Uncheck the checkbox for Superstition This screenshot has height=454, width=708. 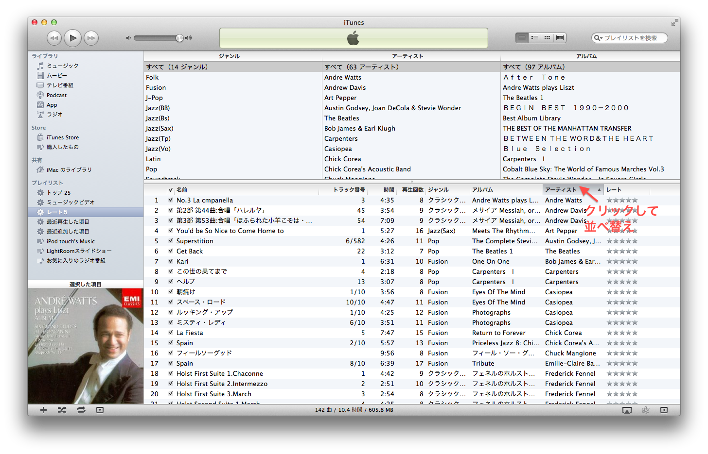pos(171,241)
